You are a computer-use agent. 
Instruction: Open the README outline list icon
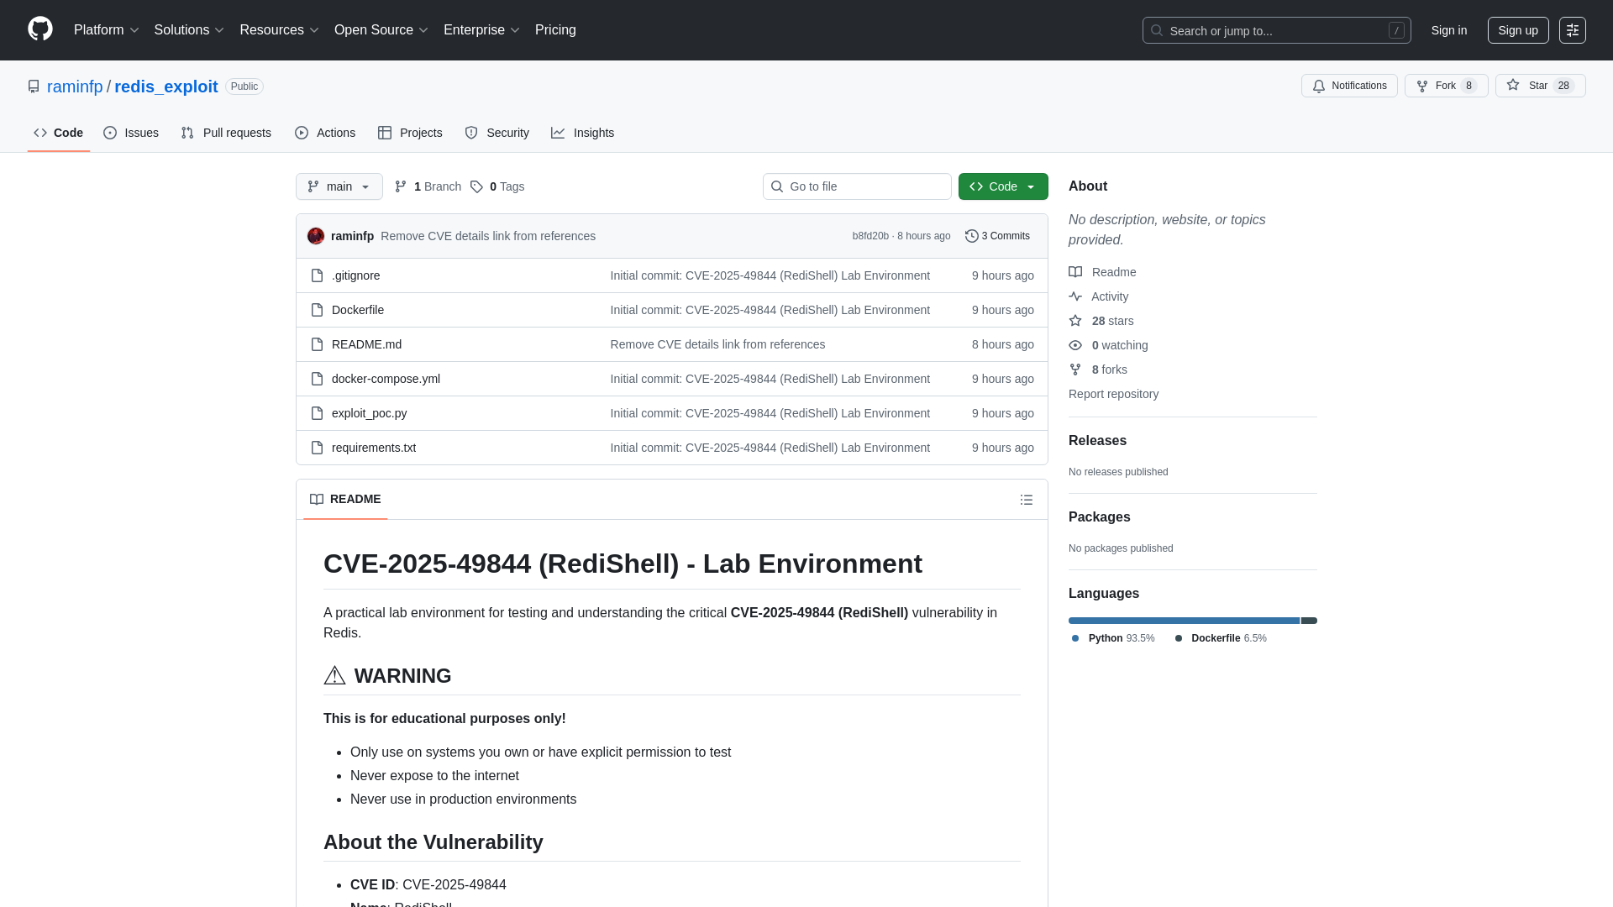pos(1027,500)
